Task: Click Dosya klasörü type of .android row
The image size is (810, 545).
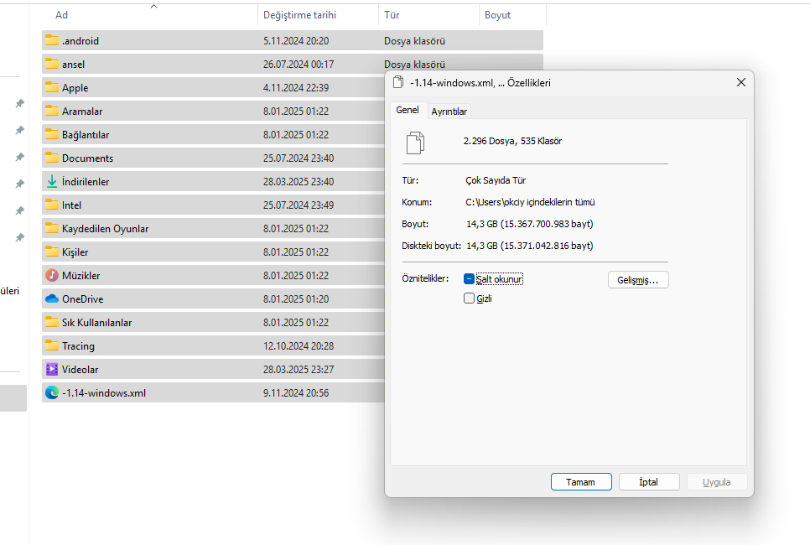Action: click(414, 41)
